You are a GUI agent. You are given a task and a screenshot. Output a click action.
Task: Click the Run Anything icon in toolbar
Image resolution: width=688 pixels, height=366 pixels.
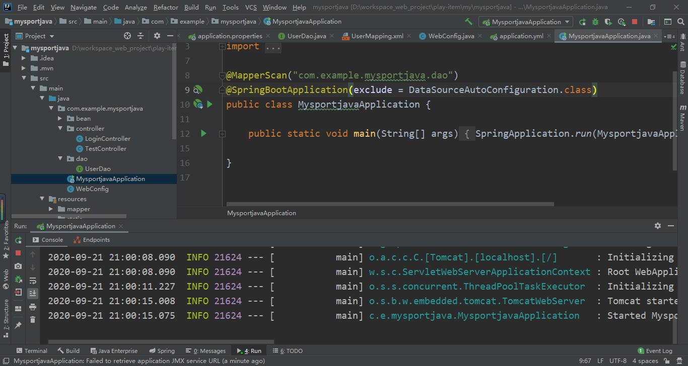pyautogui.click(x=668, y=22)
